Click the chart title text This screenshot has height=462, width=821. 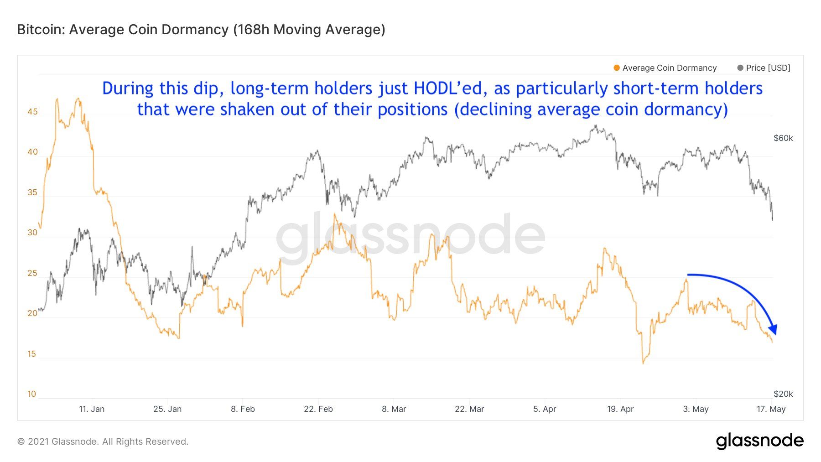(x=201, y=30)
